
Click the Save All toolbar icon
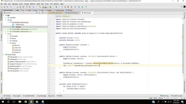[5, 7]
